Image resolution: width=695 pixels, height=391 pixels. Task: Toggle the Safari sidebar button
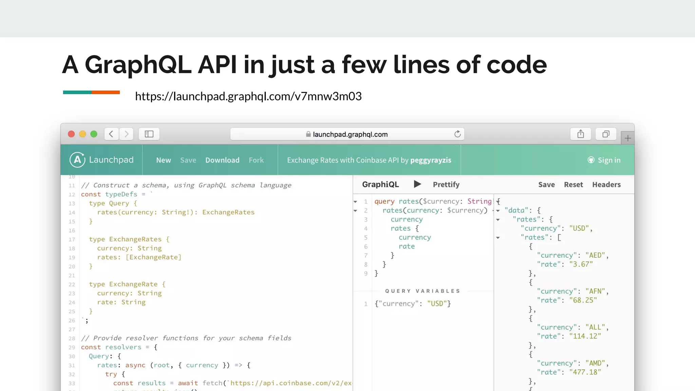click(x=149, y=134)
